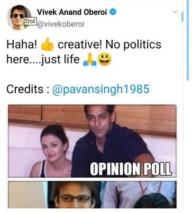Open the @vivekoberoi handle
Viewport: 192px width, 213px height.
tap(61, 24)
